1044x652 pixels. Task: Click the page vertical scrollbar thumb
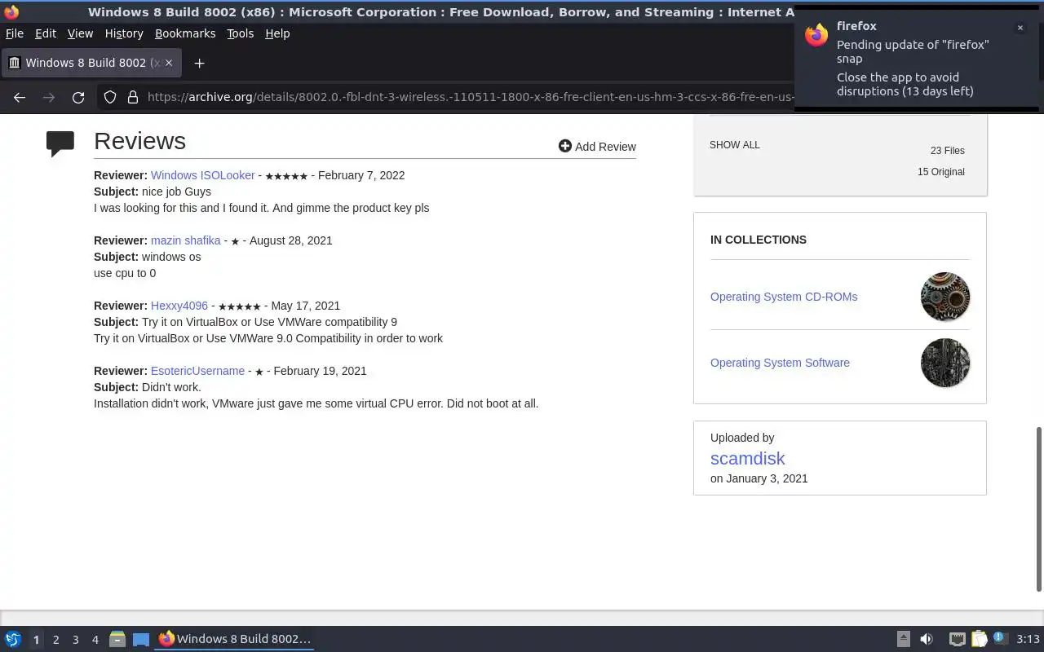point(1039,509)
